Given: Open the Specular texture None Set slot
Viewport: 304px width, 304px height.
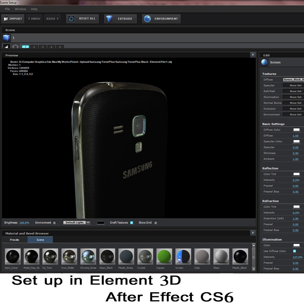Looking at the screenshot, I should [x=294, y=85].
